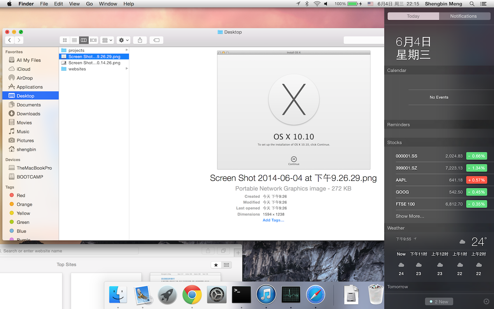Open Terminal from the Dock
Image resolution: width=494 pixels, height=309 pixels.
[x=241, y=295]
